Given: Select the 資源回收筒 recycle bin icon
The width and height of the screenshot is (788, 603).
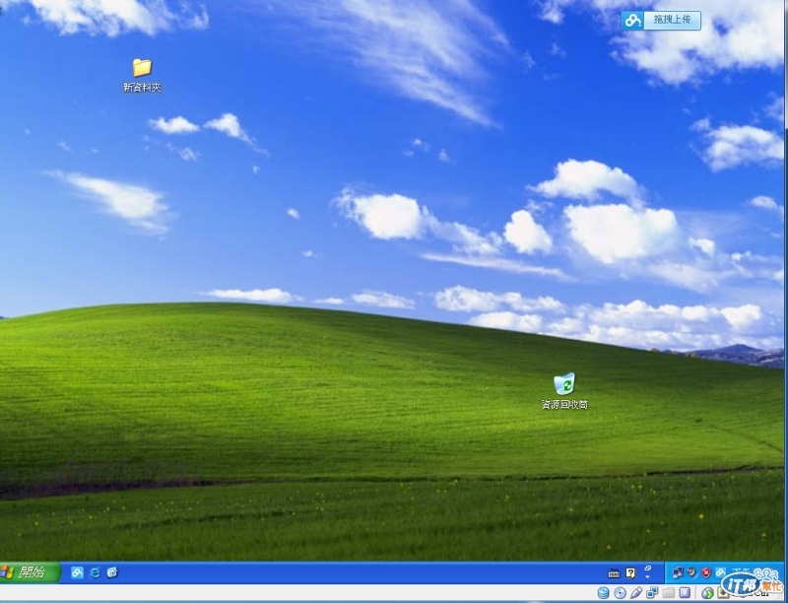Looking at the screenshot, I should (564, 390).
